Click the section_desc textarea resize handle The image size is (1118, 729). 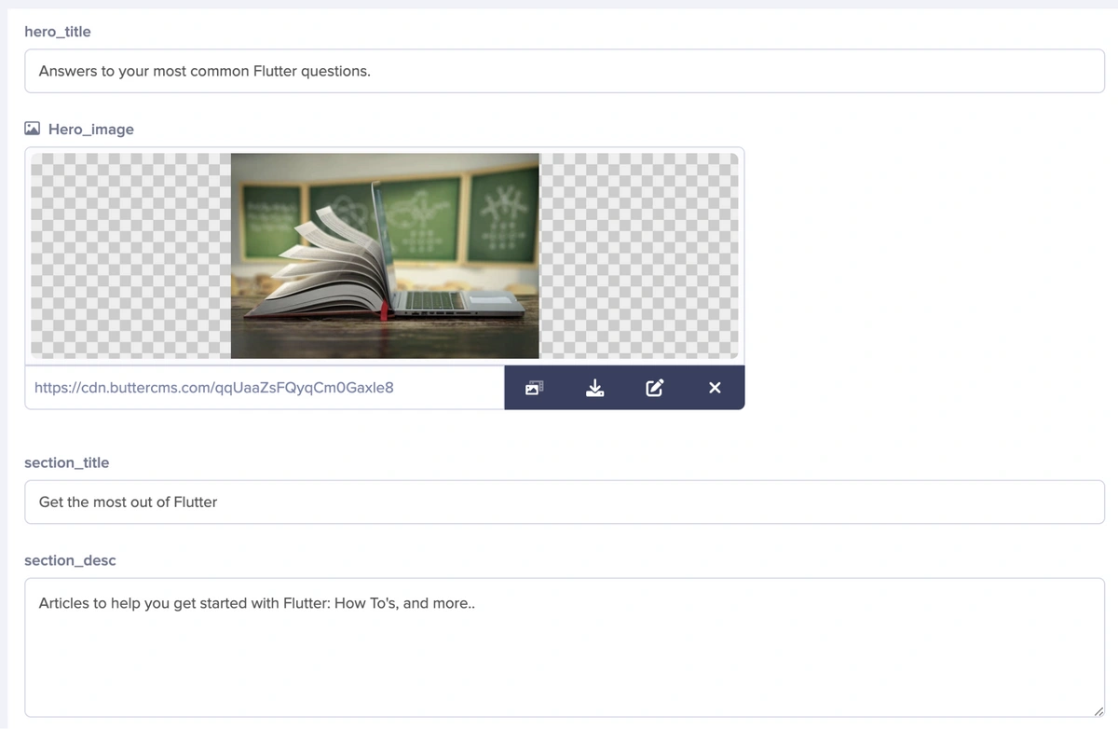(x=1098, y=710)
